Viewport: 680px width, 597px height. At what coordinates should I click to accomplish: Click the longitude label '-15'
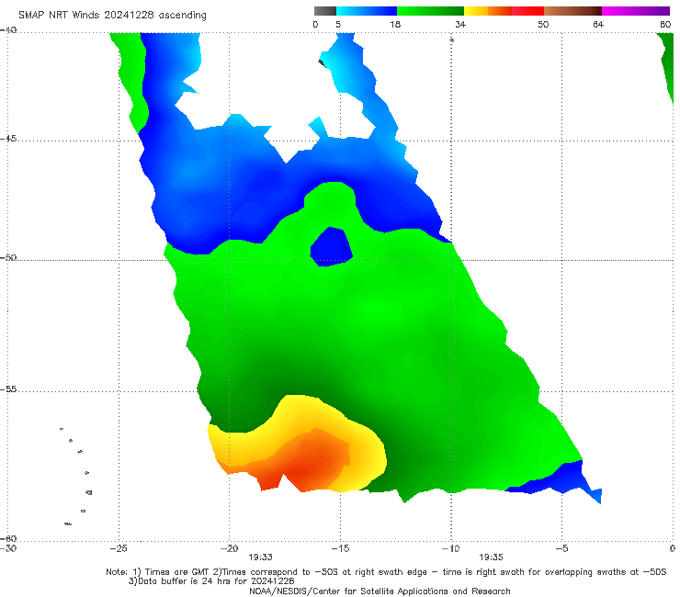click(340, 548)
